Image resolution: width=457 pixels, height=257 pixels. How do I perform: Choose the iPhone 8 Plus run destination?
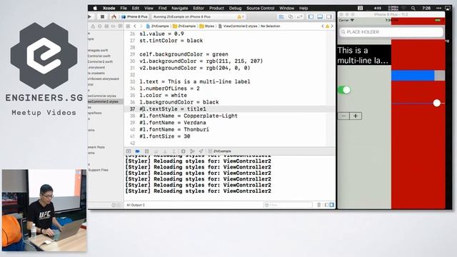pos(135,17)
